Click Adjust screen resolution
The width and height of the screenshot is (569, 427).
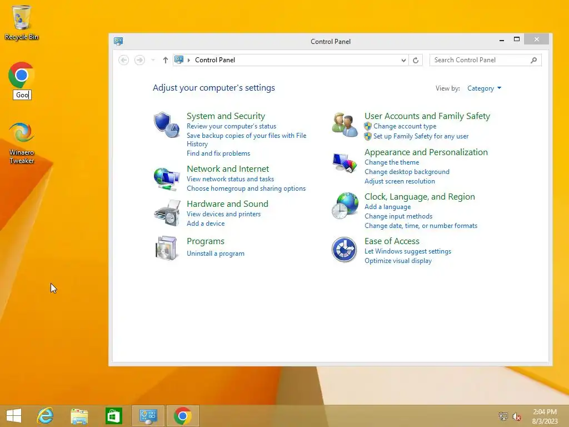400,181
